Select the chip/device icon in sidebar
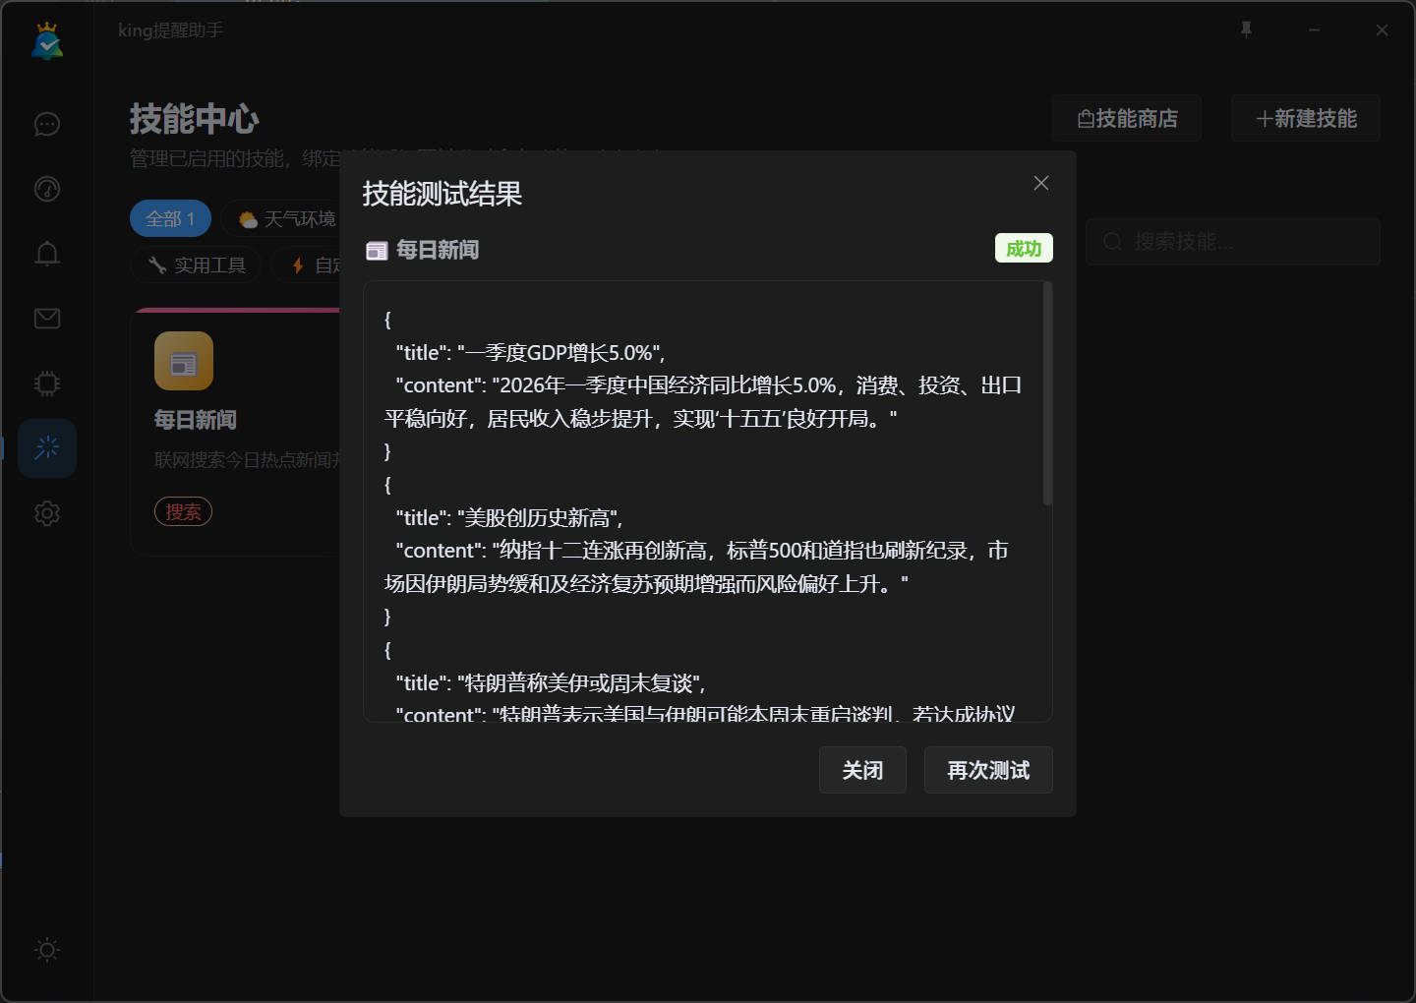 tap(46, 383)
